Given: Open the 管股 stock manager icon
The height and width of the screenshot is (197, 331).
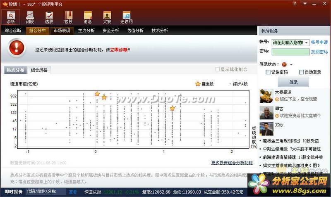Looking at the screenshot, I should pos(68,17).
